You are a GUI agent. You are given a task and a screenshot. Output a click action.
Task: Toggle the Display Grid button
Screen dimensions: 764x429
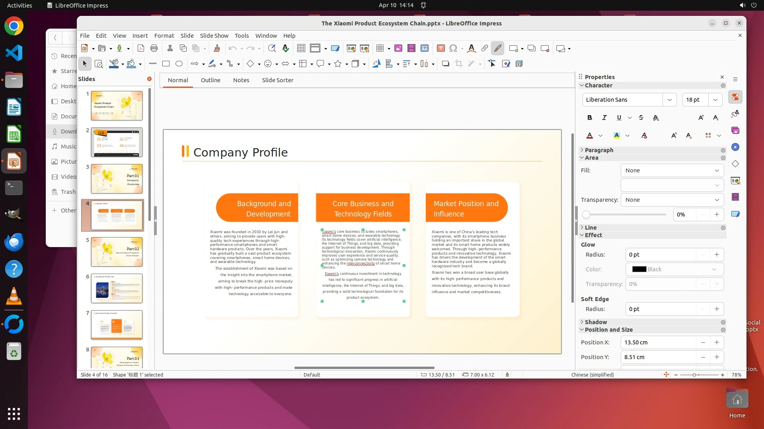[x=301, y=48]
